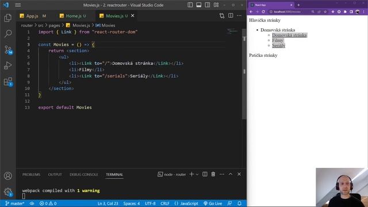Maximize the panel with the chevron up icon
The width and height of the screenshot is (368, 207).
(x=231, y=174)
